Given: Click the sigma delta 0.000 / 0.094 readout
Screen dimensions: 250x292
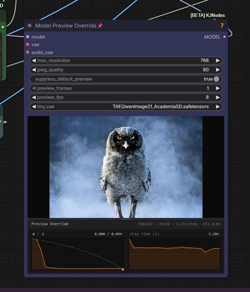Looking at the screenshot, I should pos(108,234).
